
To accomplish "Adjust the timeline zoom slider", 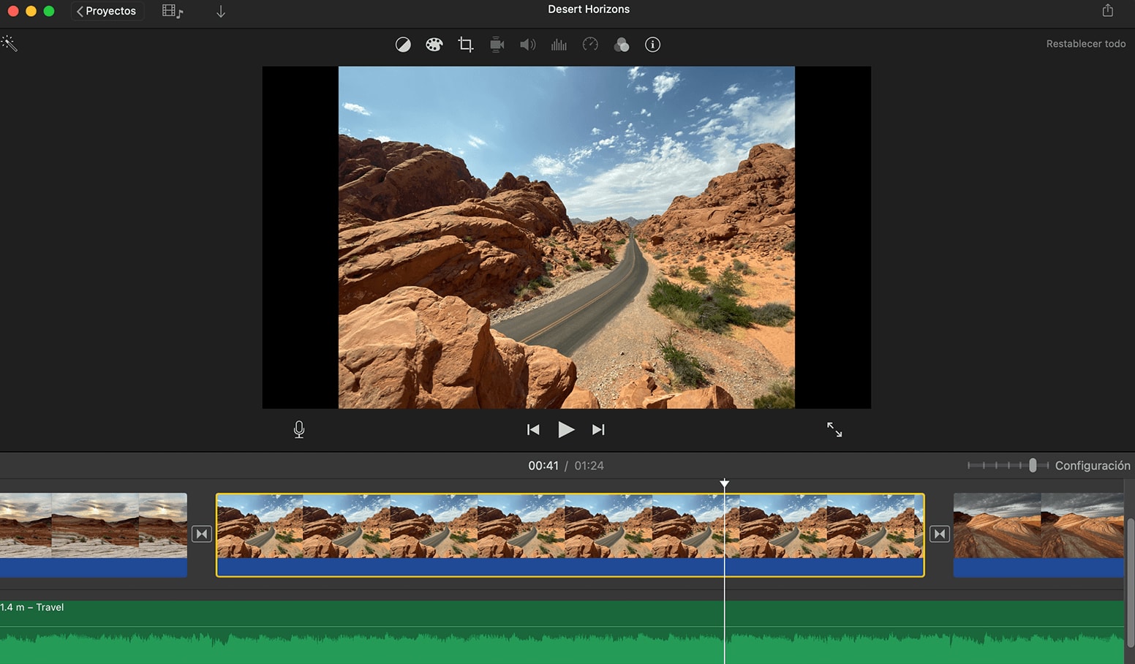I will tap(1033, 465).
